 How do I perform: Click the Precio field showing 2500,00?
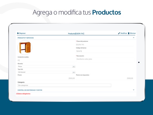[x=46, y=78]
